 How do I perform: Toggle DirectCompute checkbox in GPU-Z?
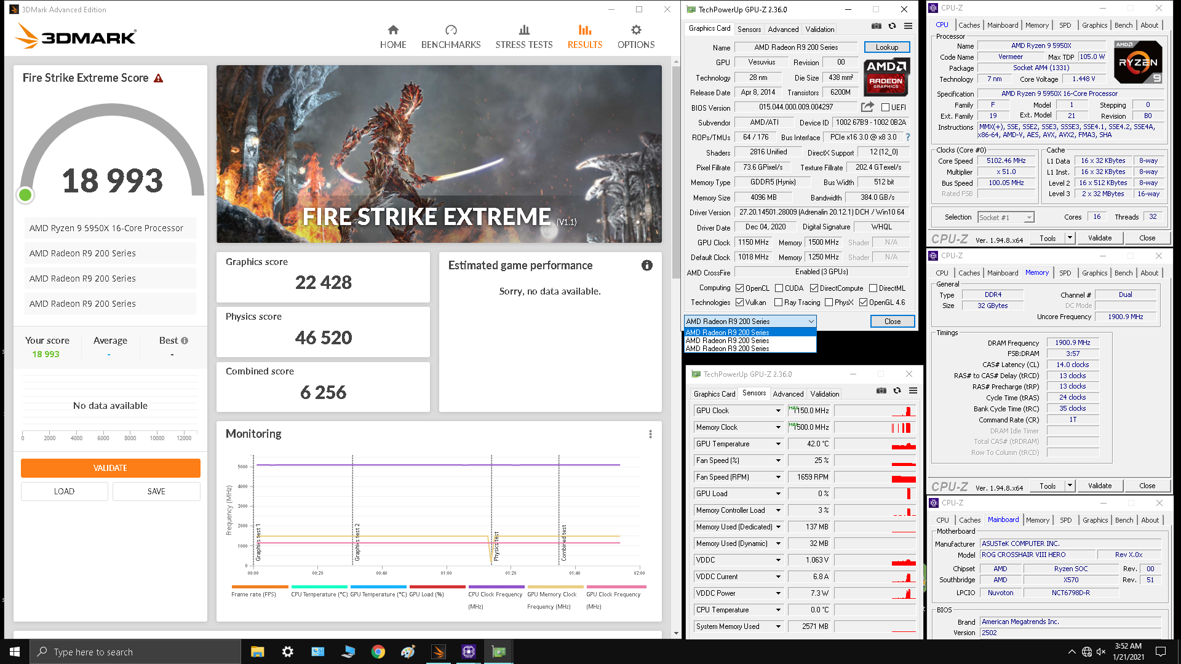point(814,288)
